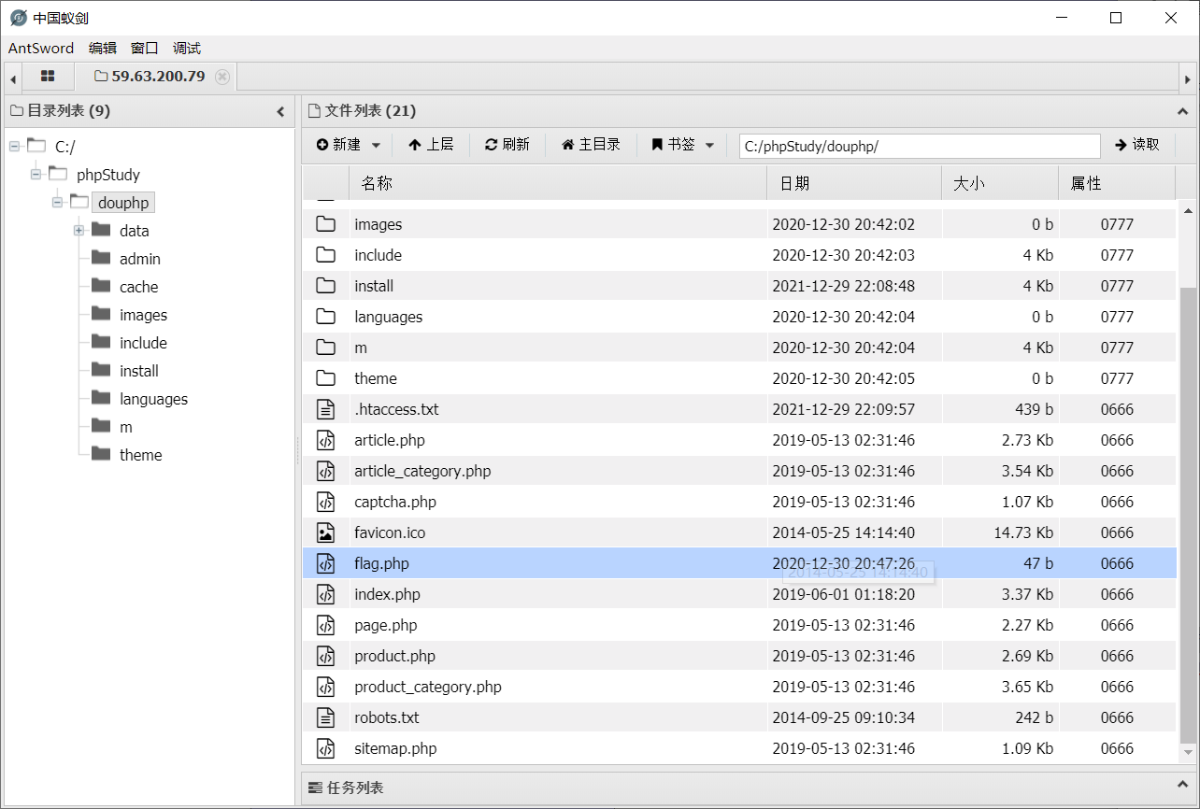The height and width of the screenshot is (809, 1200).
Task: Select the include folder in tree
Action: pyautogui.click(x=143, y=343)
